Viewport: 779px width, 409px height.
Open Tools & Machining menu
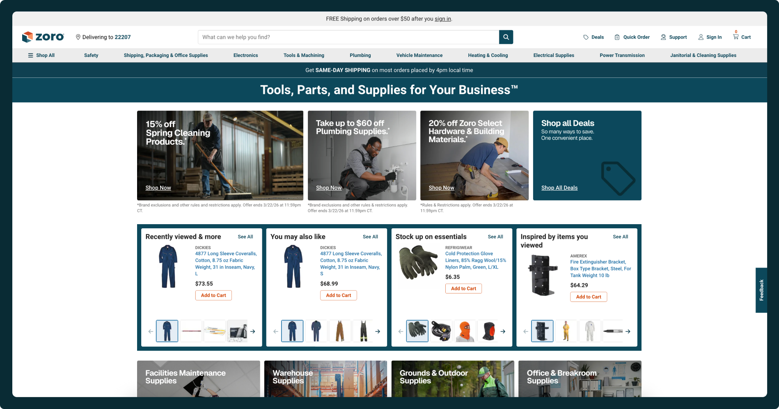pyautogui.click(x=304, y=55)
